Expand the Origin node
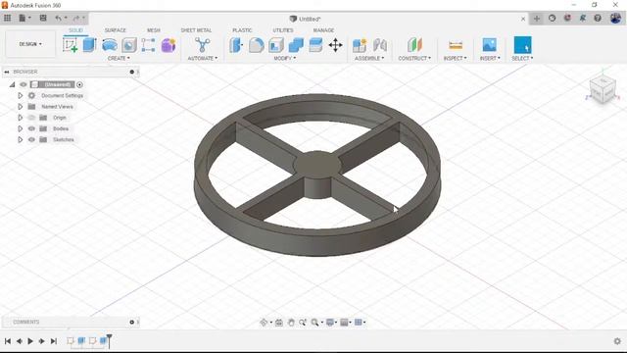Viewport: 627px width, 353px height. (x=20, y=118)
